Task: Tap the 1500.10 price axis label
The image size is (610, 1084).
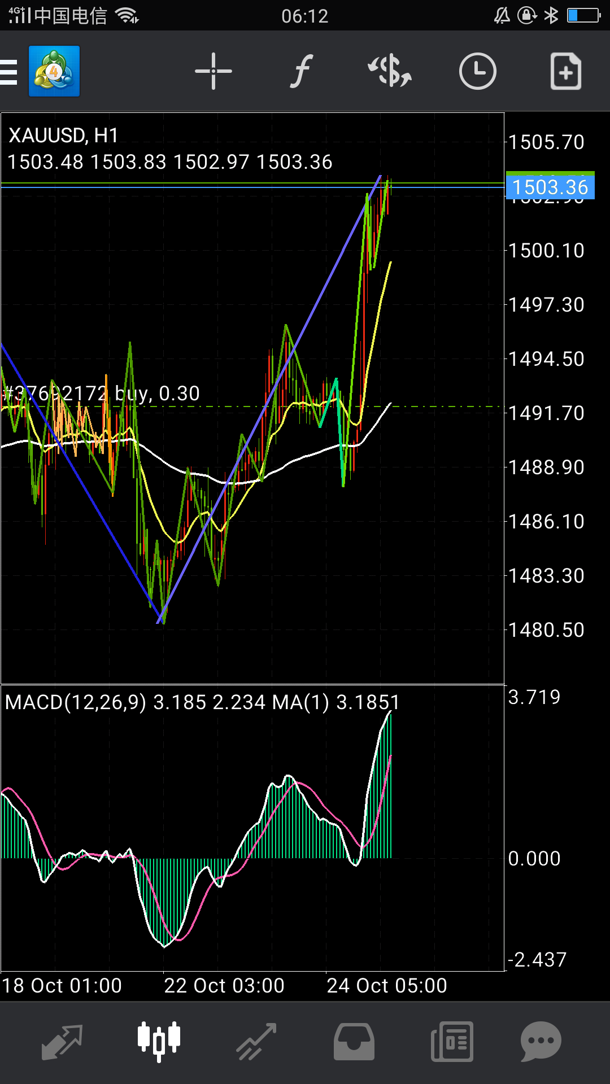Action: click(x=546, y=251)
